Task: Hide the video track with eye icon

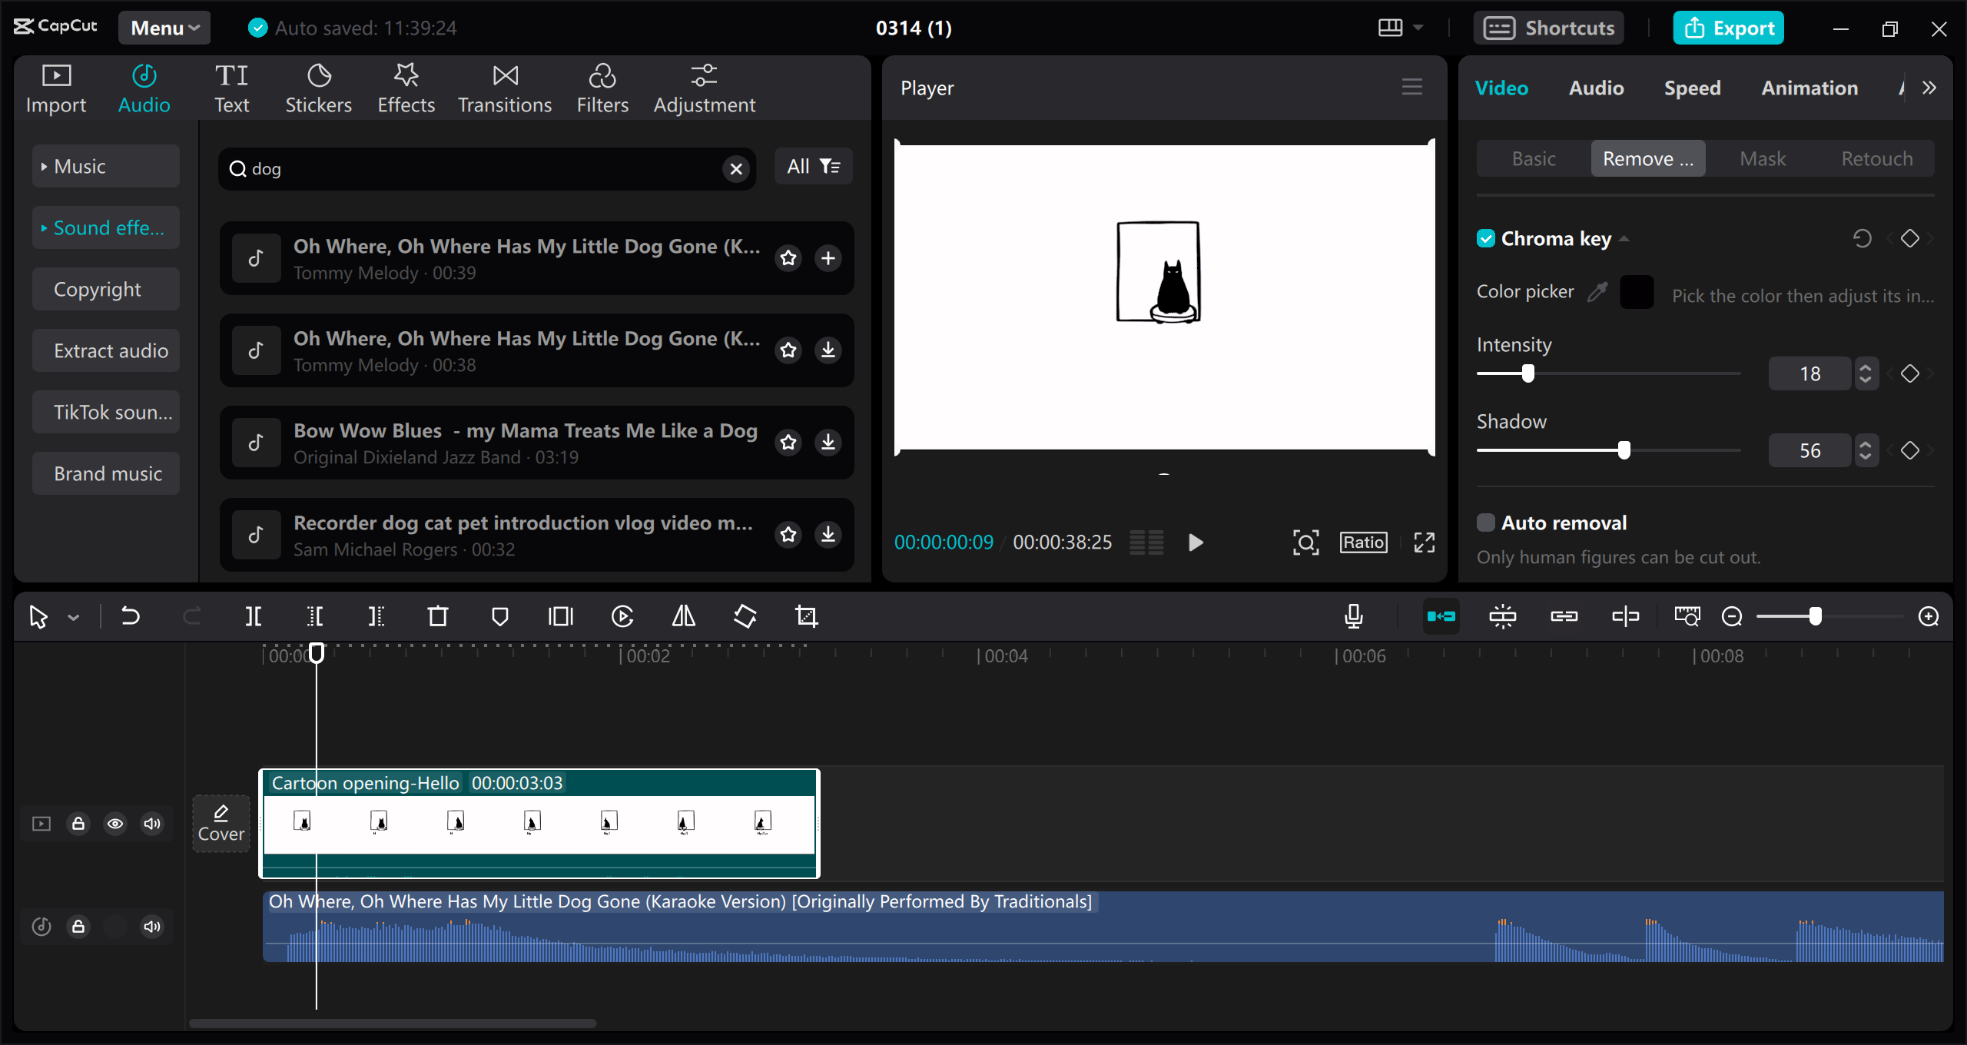Action: [x=115, y=824]
